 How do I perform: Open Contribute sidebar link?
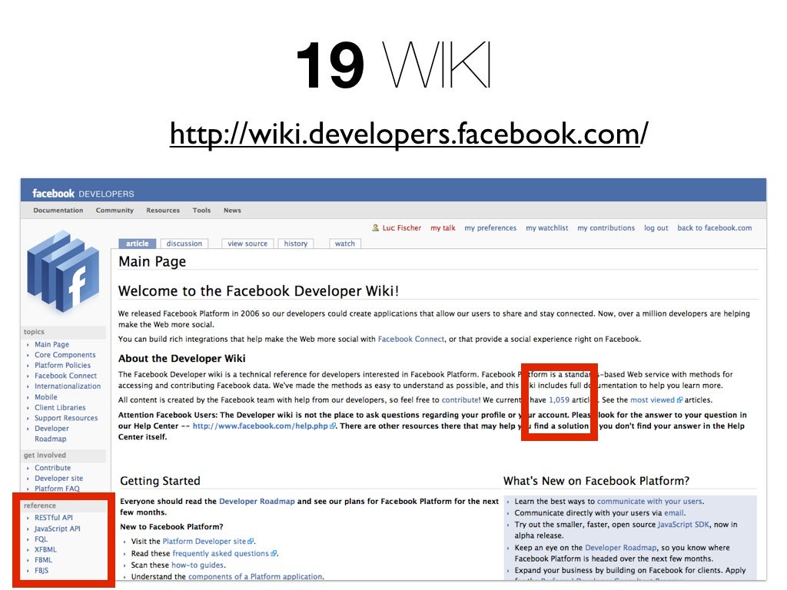(53, 468)
